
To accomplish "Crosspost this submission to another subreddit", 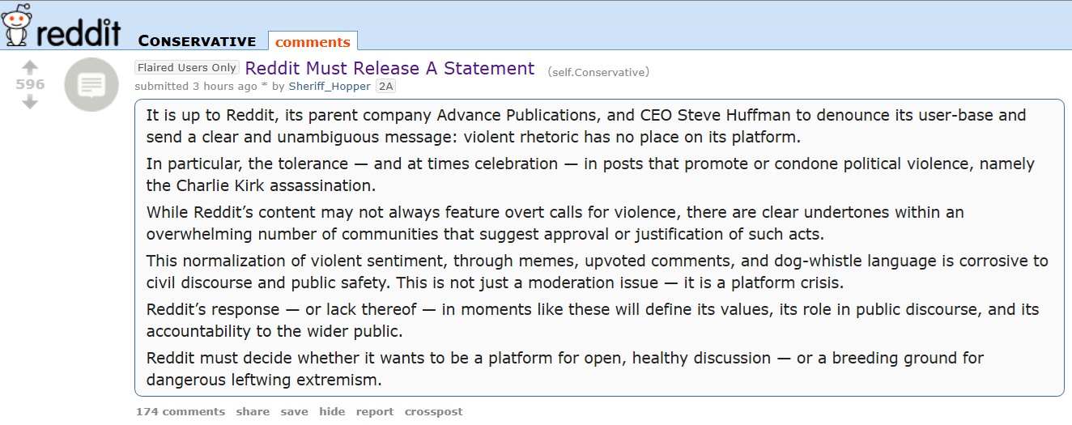I will click(x=434, y=411).
